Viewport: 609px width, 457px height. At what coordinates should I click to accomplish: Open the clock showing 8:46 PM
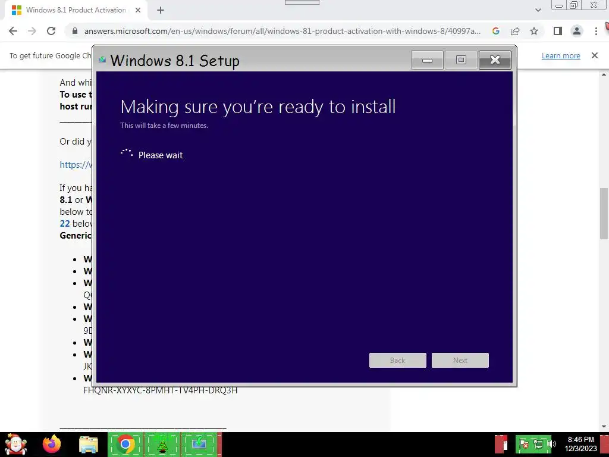[x=580, y=444]
